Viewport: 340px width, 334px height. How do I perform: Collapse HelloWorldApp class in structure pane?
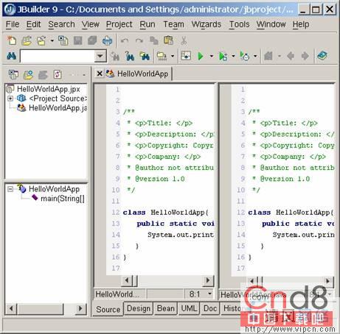click(10, 189)
